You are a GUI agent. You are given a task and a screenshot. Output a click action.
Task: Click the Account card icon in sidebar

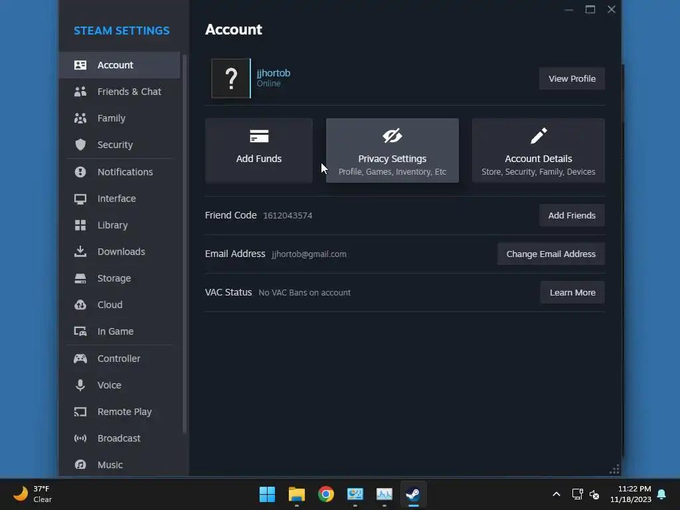coord(80,65)
